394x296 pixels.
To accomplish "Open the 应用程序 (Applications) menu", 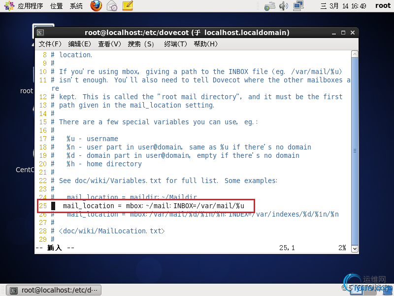I will (x=30, y=6).
